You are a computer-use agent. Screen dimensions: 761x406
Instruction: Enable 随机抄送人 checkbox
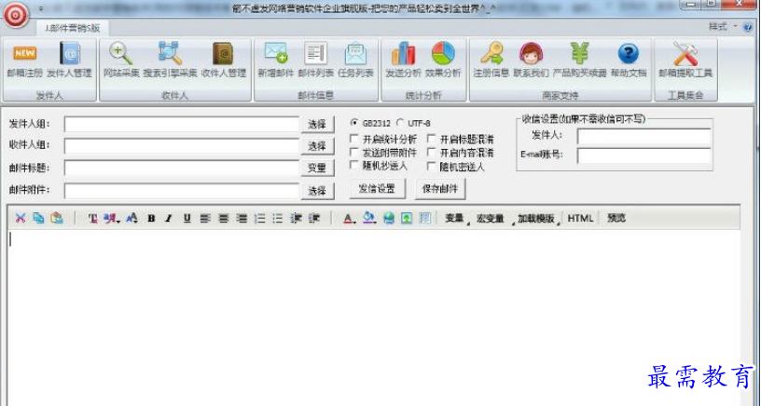[x=354, y=166]
